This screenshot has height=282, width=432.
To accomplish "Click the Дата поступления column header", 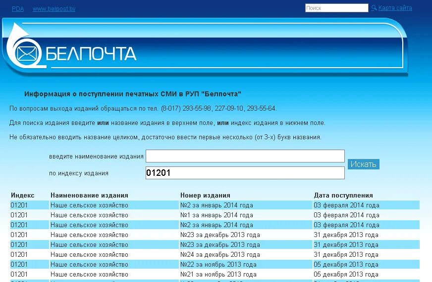I will (x=343, y=195).
